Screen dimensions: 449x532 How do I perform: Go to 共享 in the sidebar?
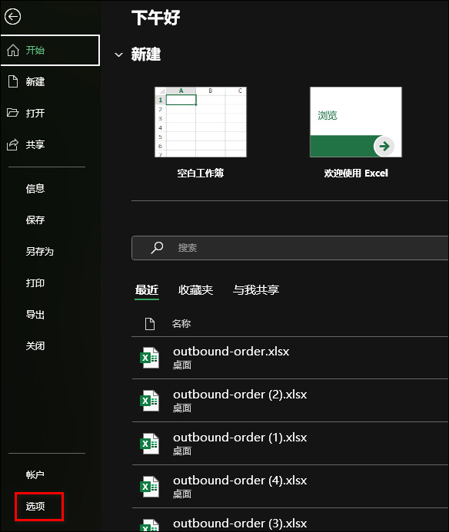pyautogui.click(x=35, y=144)
